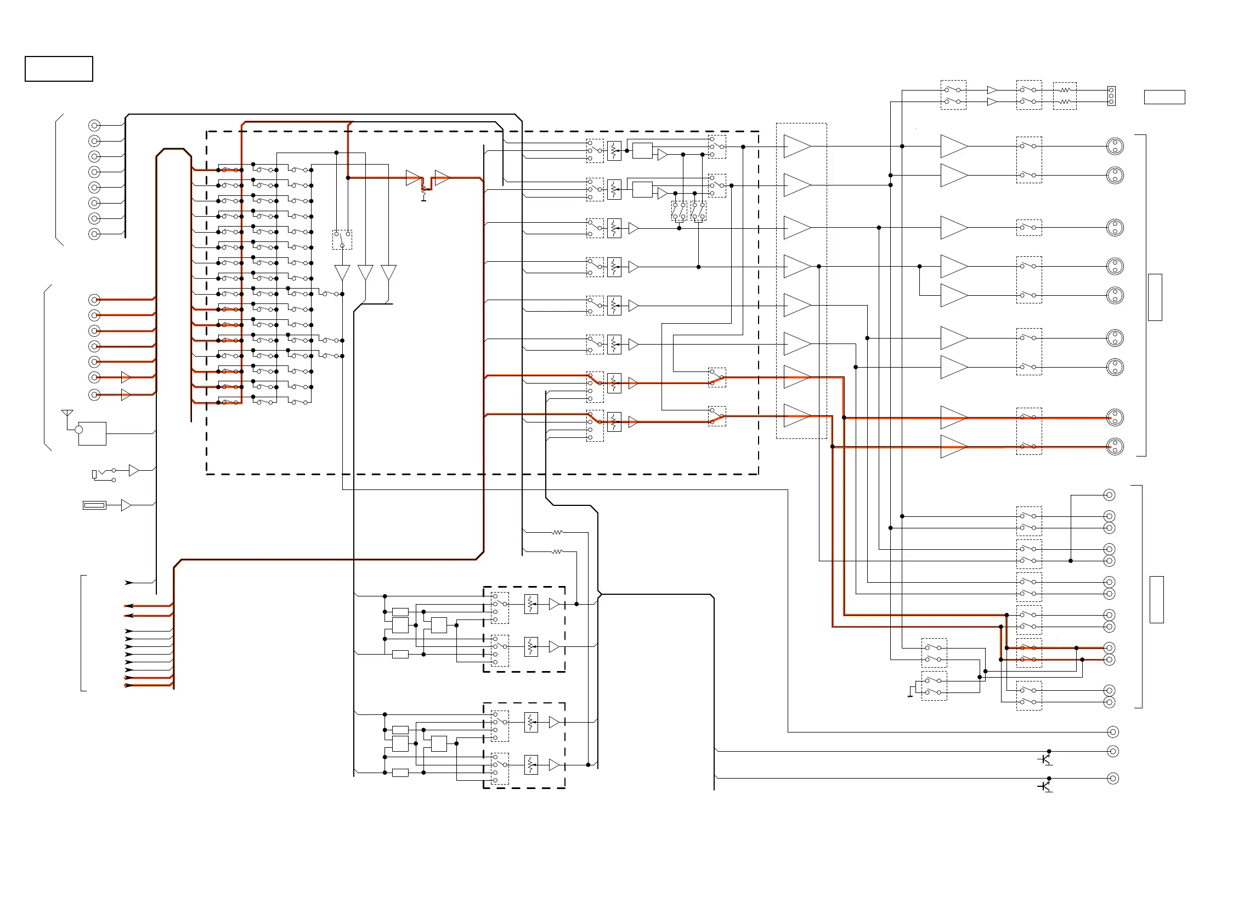Viewport: 1244px width, 924px height.
Task: Click the antenna symbol above the tuner block
Action: click(x=67, y=413)
